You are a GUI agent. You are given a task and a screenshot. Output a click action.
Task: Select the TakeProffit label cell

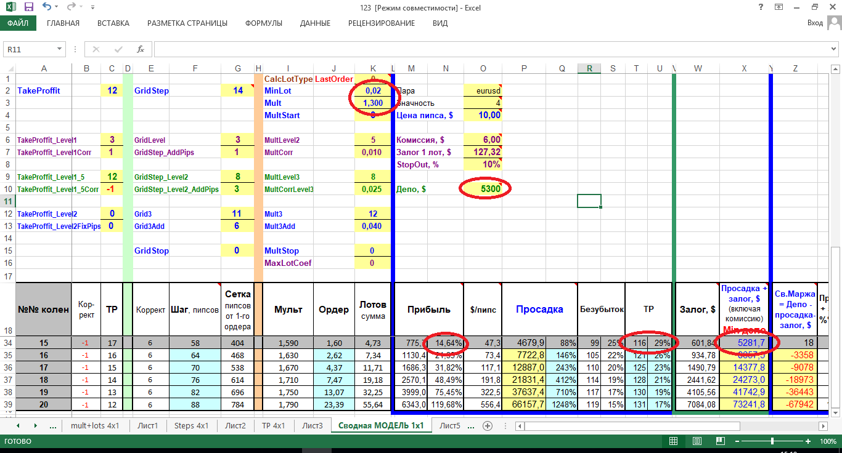pos(44,90)
